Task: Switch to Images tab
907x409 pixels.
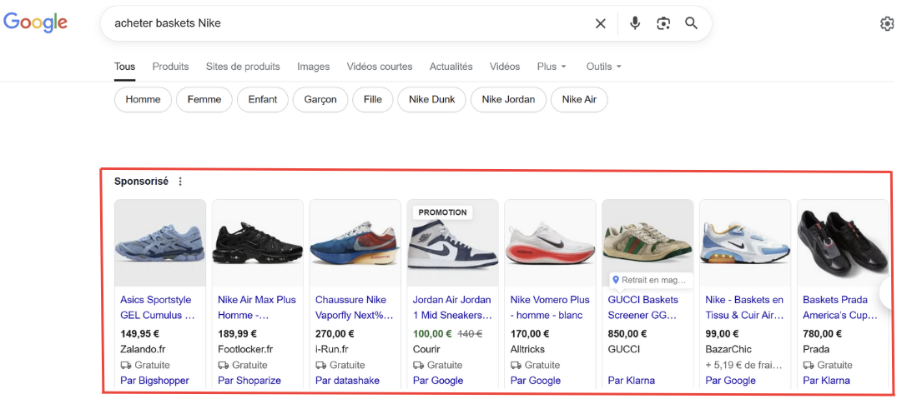Action: [314, 67]
